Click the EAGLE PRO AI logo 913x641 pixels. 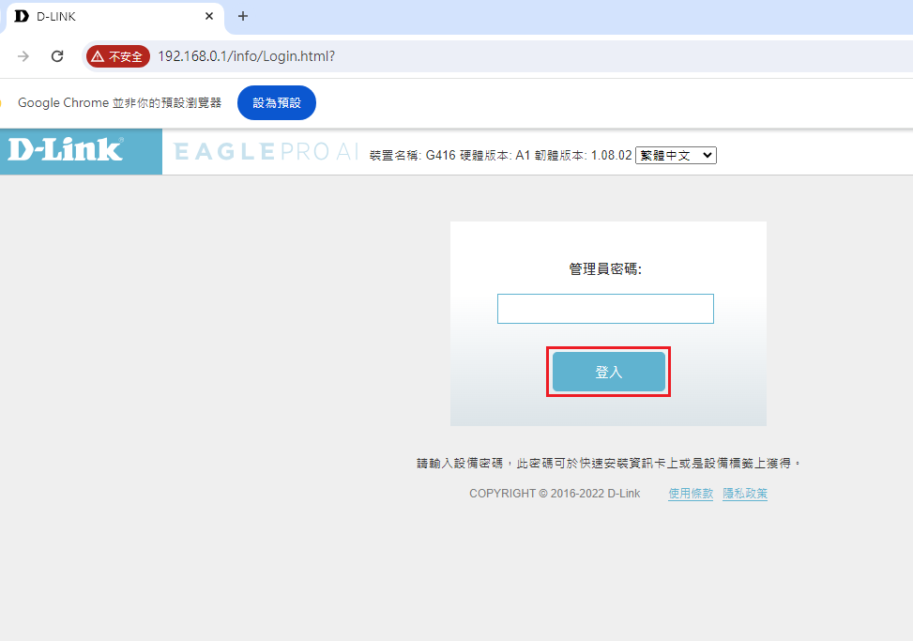[266, 152]
